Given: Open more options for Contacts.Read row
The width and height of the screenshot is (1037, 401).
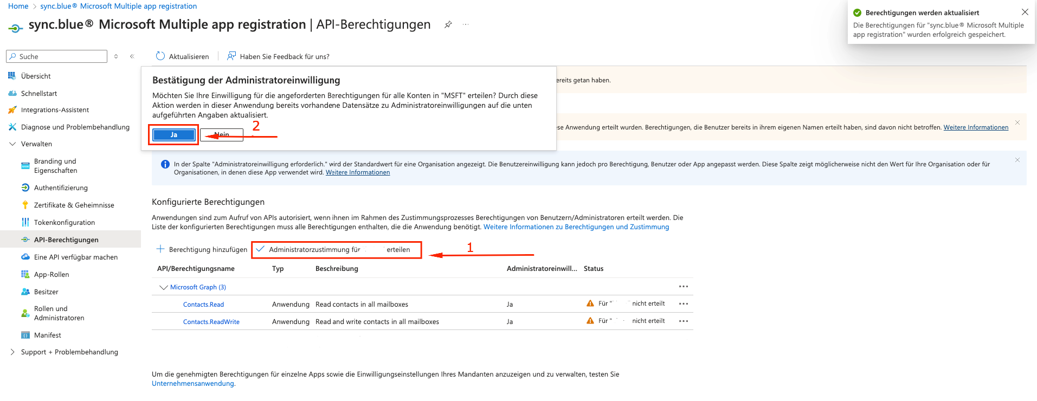Looking at the screenshot, I should [x=683, y=304].
